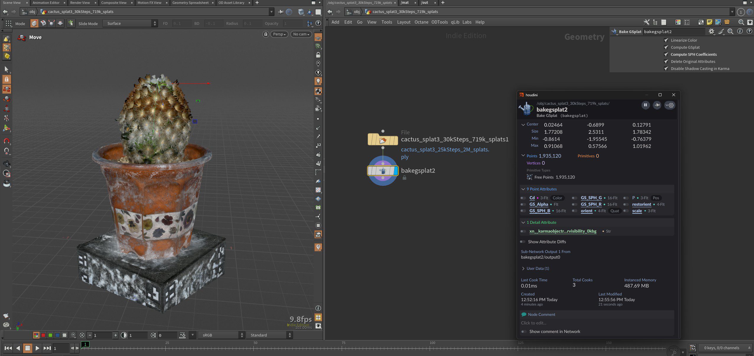This screenshot has width=754, height=356.
Task: Click the magnifier search icon in network toolbar
Action: point(741,22)
